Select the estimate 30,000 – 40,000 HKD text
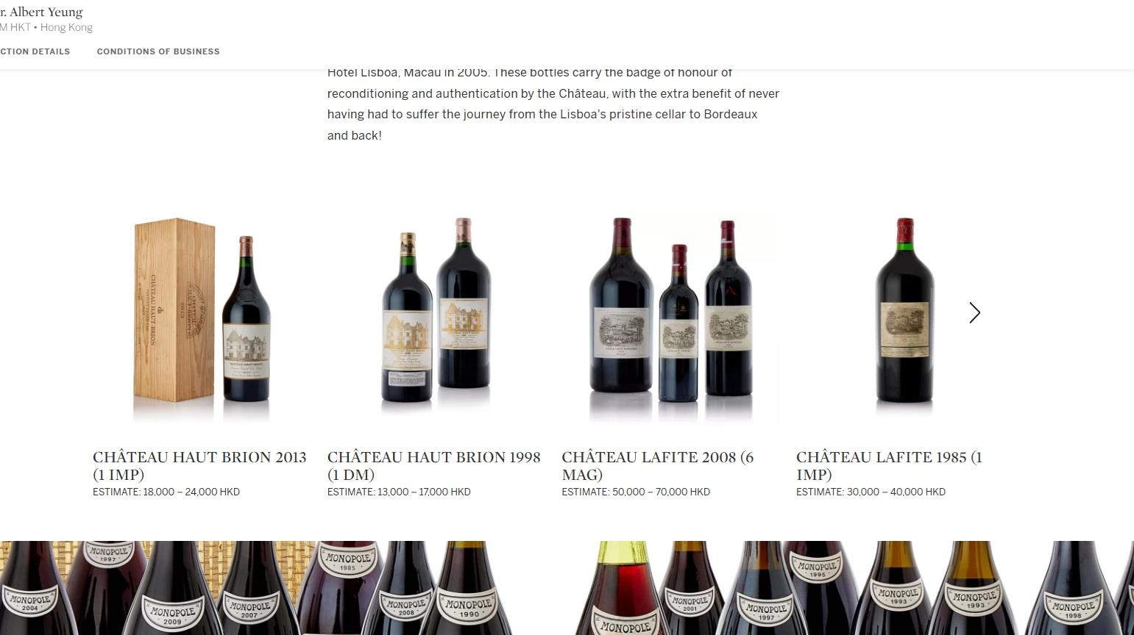1134x635 pixels. point(871,492)
